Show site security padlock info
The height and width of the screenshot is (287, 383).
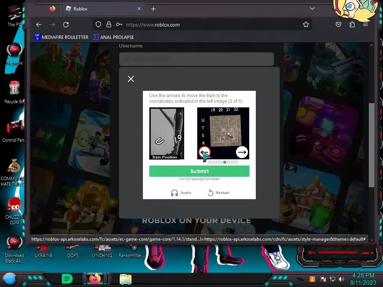(x=109, y=24)
